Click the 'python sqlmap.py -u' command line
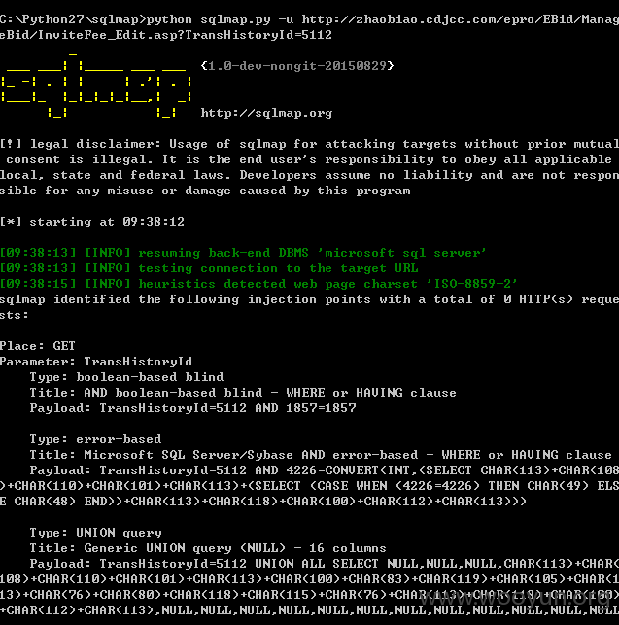This screenshot has width=619, height=625. pos(309,19)
